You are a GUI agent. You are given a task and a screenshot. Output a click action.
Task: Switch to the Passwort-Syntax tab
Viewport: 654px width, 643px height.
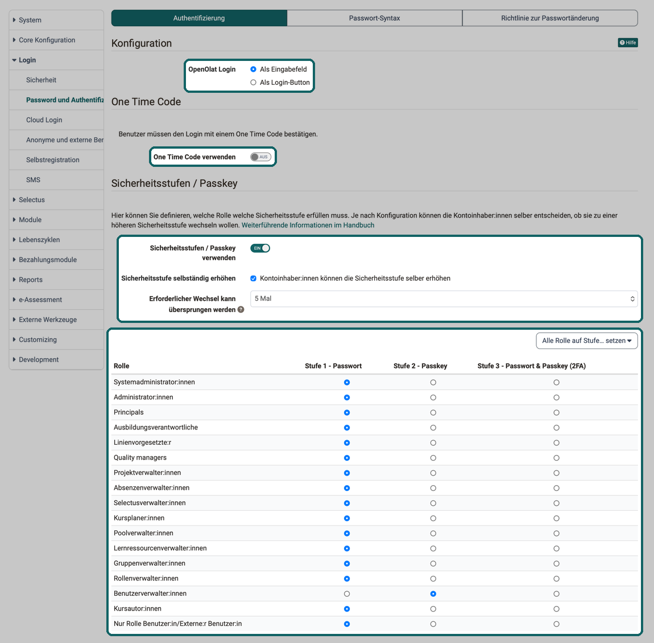[375, 18]
